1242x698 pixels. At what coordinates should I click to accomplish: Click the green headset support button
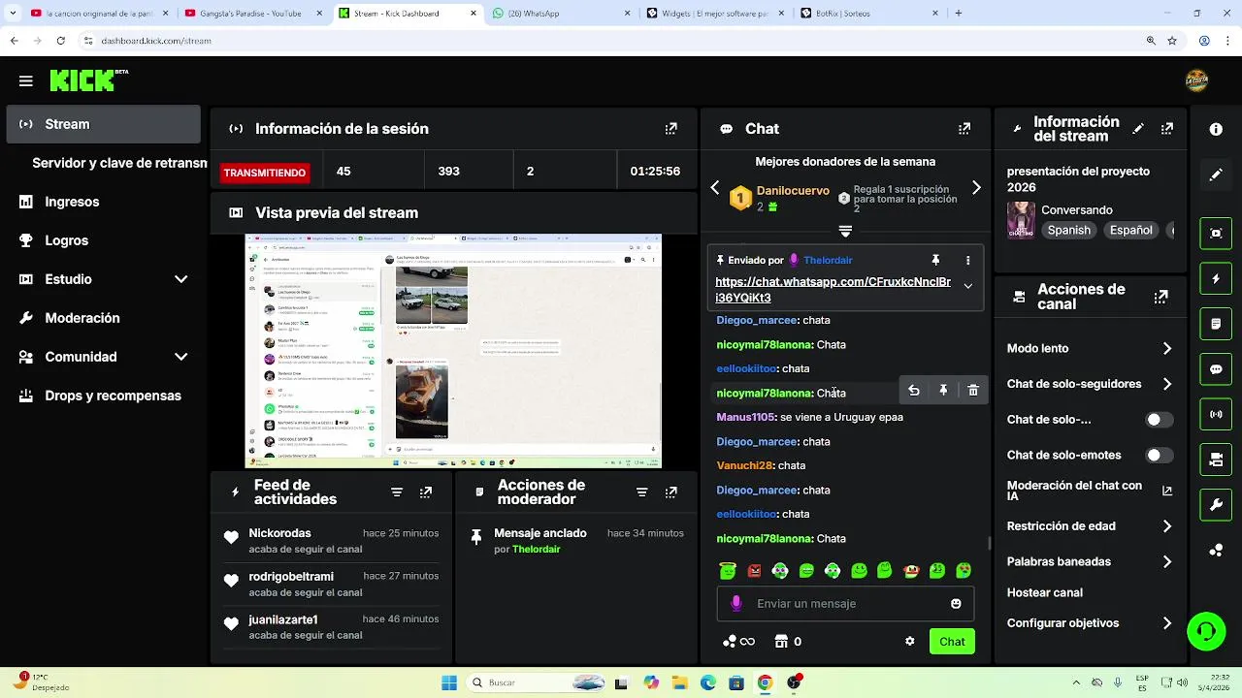1206,631
